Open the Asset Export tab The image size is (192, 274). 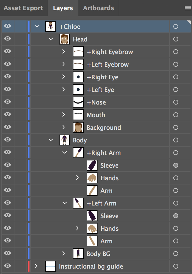pos(23,8)
